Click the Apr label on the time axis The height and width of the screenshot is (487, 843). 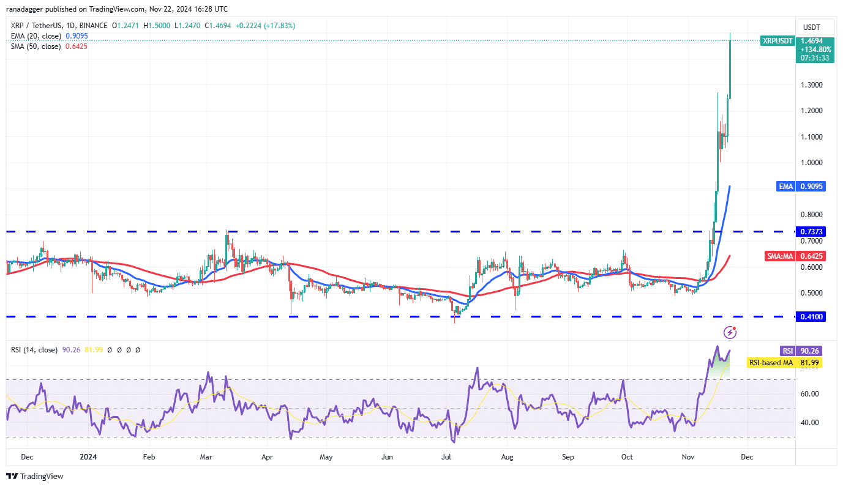[x=267, y=457]
